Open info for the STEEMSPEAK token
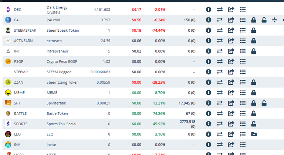 [209, 30]
